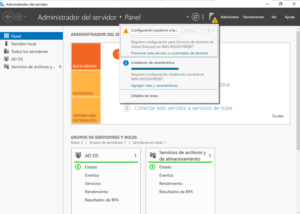Open the breadcrumb dropdown next to Panel title

(x=187, y=17)
